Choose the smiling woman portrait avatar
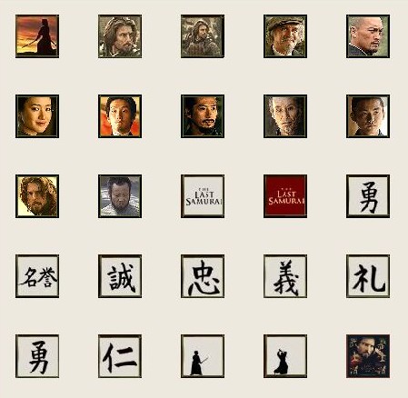This screenshot has height=398, width=408. point(37,116)
